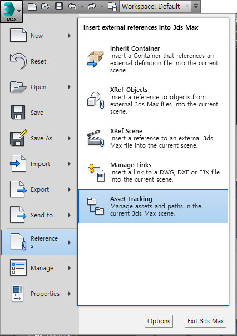This screenshot has height=336, width=237.
Task: Click the References paperclip page icon
Action: point(18,242)
